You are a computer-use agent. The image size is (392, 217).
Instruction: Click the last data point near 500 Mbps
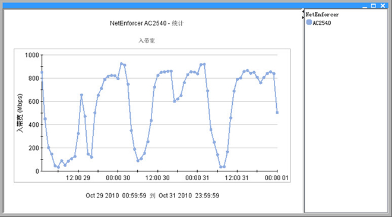[x=277, y=113]
